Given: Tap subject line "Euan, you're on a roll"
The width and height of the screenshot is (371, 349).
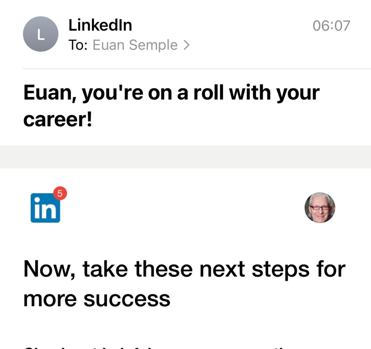Looking at the screenshot, I should 171,93.
